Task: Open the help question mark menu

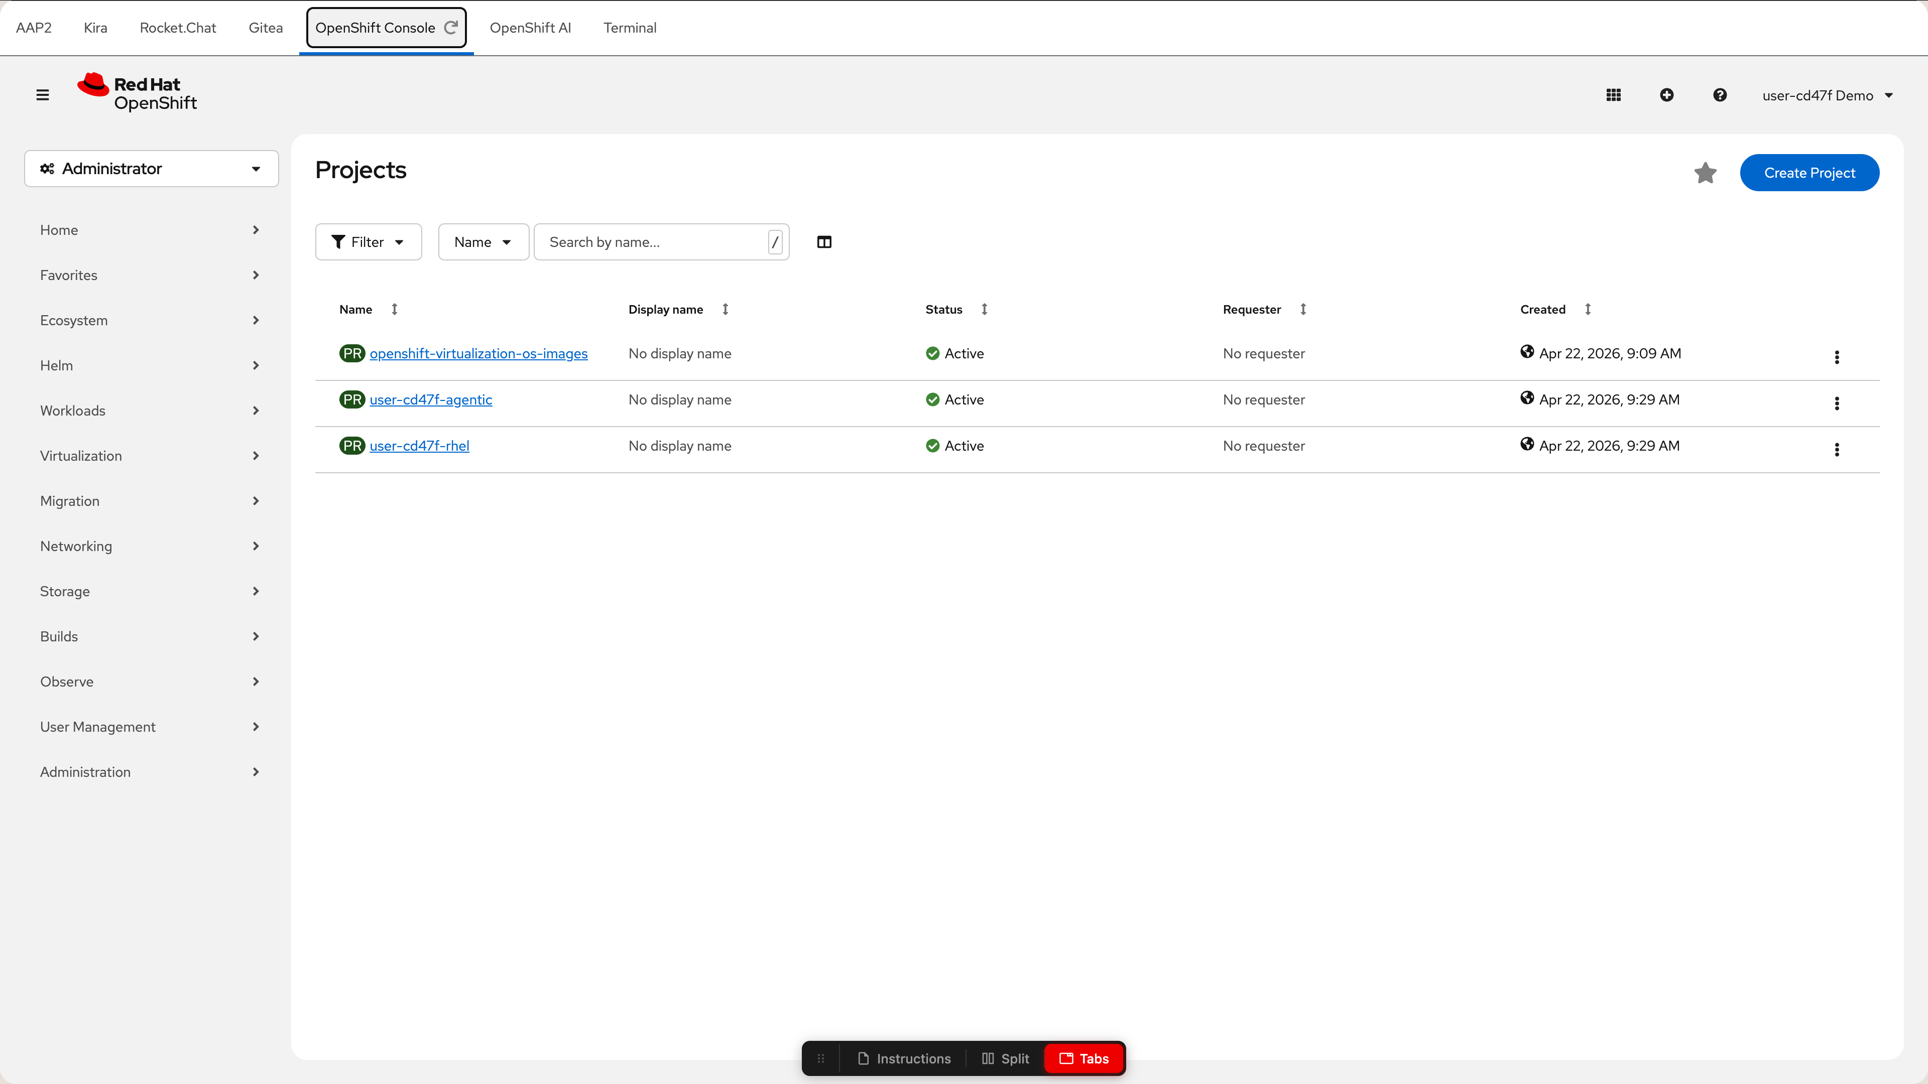Action: pyautogui.click(x=1720, y=95)
